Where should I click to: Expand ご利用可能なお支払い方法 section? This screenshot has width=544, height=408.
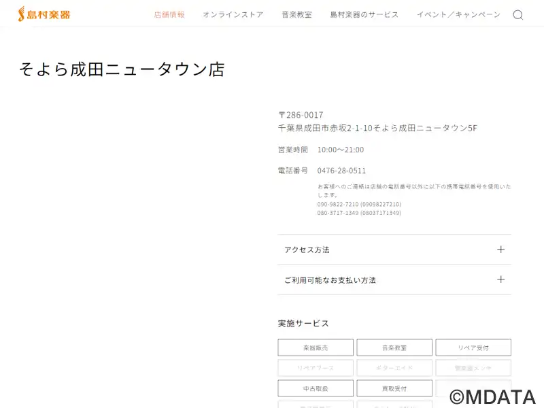coord(394,279)
